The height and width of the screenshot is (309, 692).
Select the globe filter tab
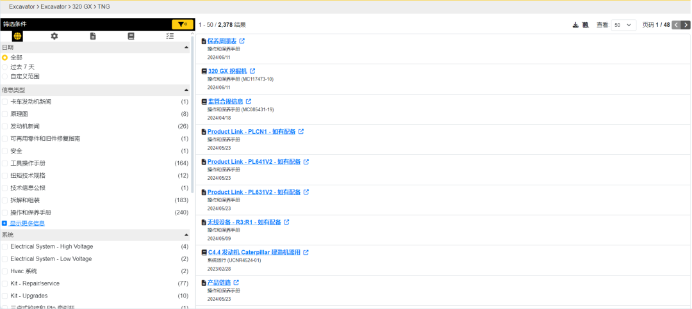[17, 36]
